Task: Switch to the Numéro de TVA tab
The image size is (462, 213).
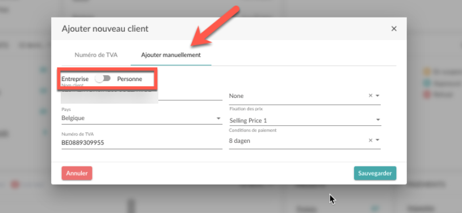Action: [96, 55]
